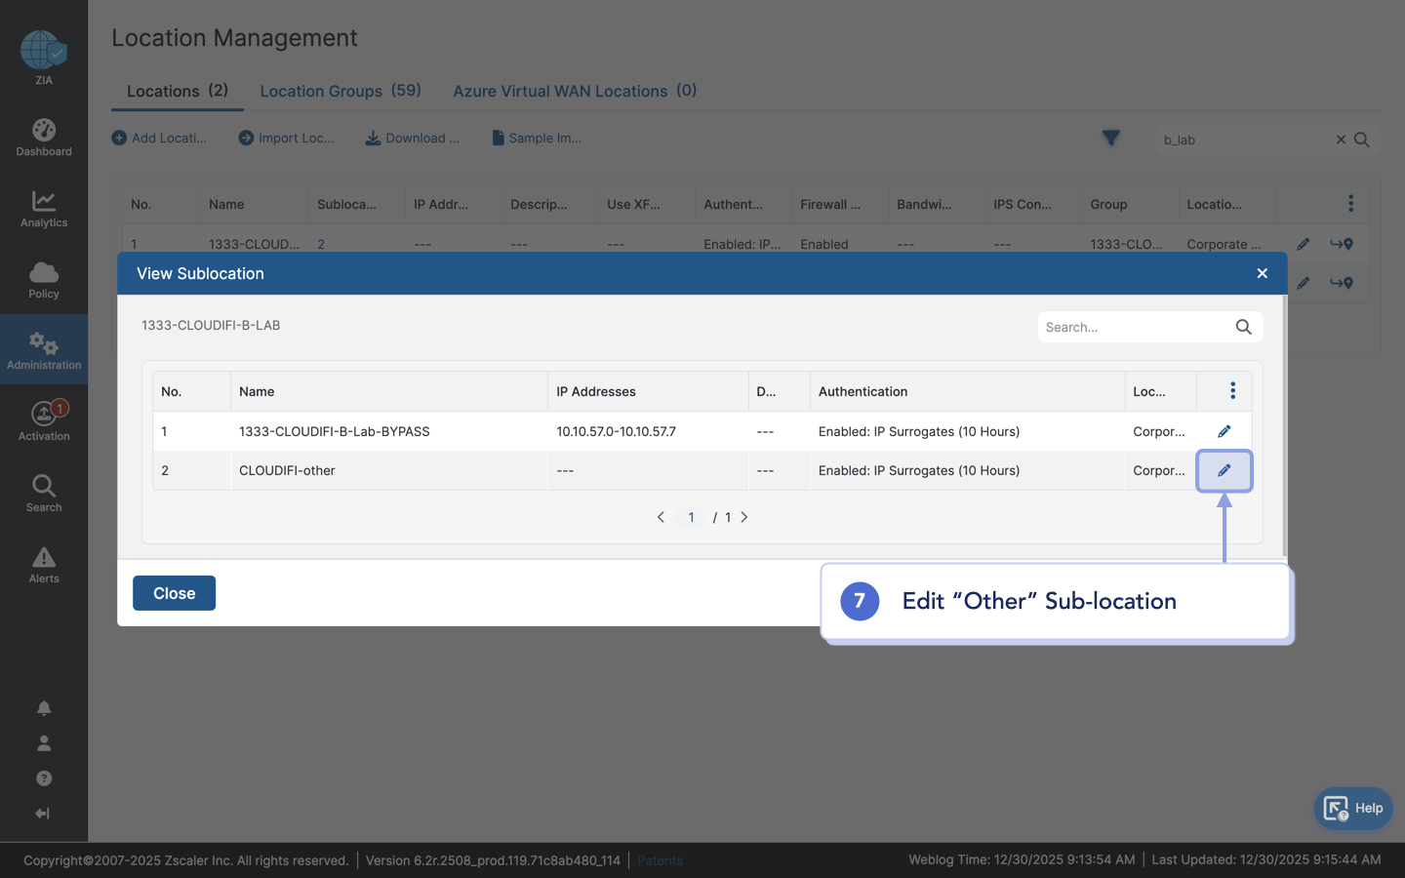Click the notifications bell icon
Image resolution: width=1405 pixels, height=878 pixels.
pos(44,708)
